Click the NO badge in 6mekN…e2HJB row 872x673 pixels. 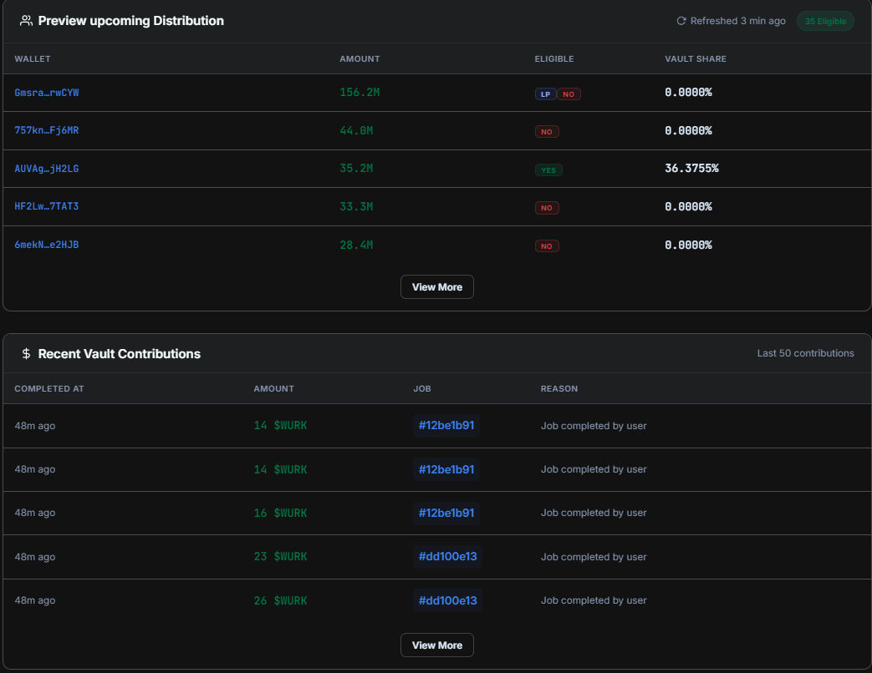(x=547, y=246)
